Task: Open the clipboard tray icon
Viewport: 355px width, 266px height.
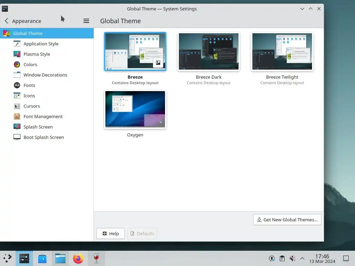Action: click(x=282, y=258)
